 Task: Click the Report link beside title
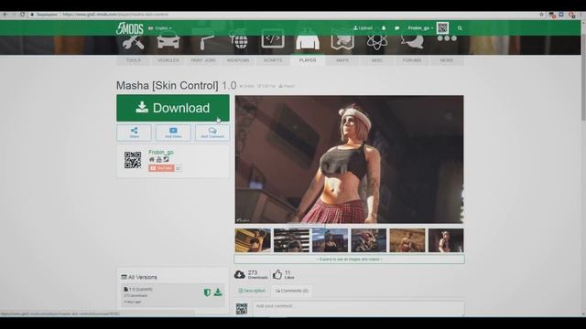[287, 86]
